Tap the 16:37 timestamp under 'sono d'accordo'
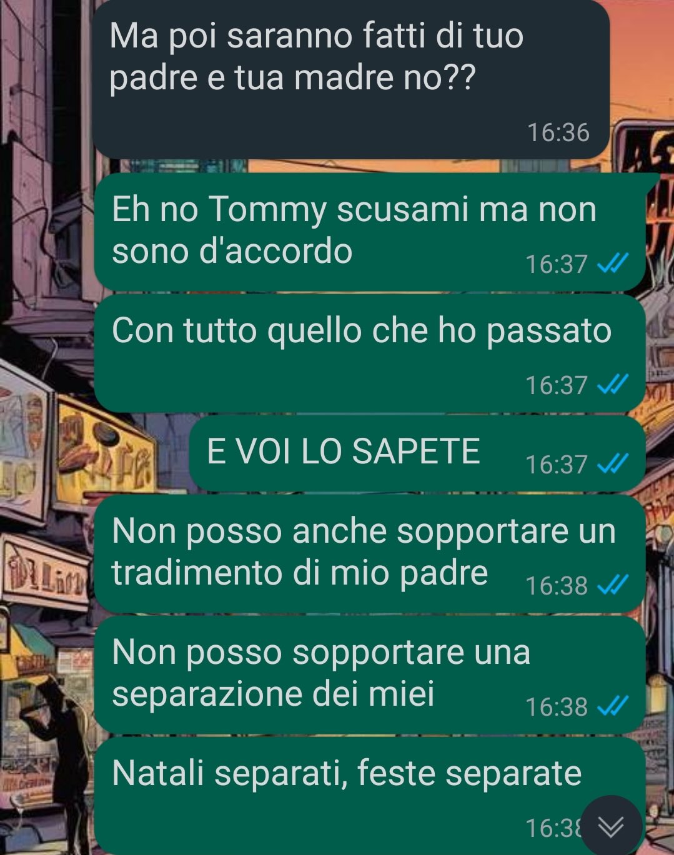The image size is (674, 855). [x=556, y=264]
